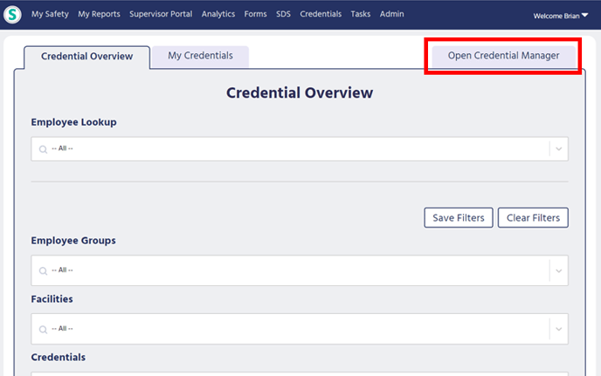The height and width of the screenshot is (376, 601).
Task: Click the Credentials section label
Action: (x=59, y=357)
